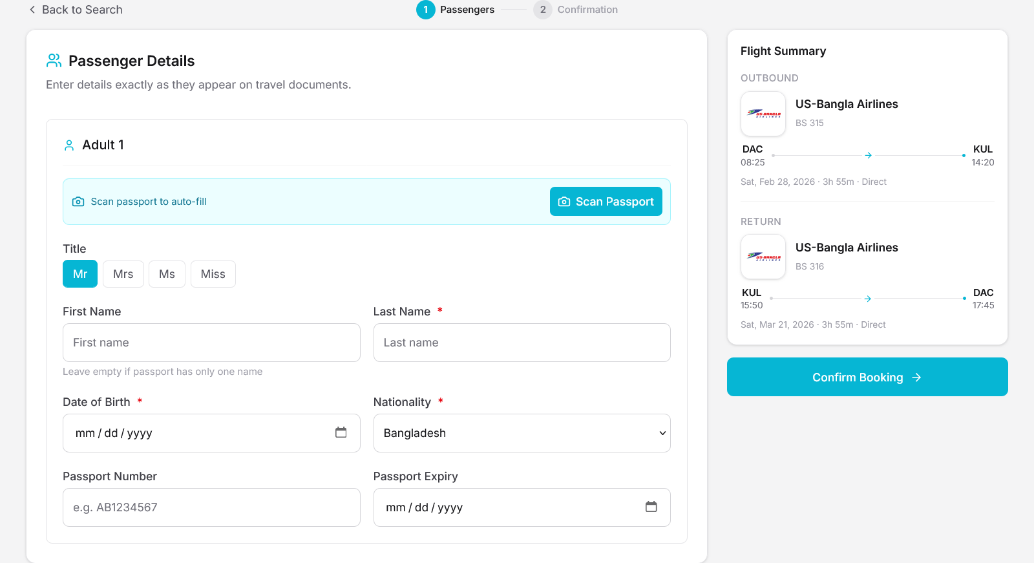Viewport: 1034px width, 563px height.
Task: Select the Ms title option
Action: tap(167, 273)
